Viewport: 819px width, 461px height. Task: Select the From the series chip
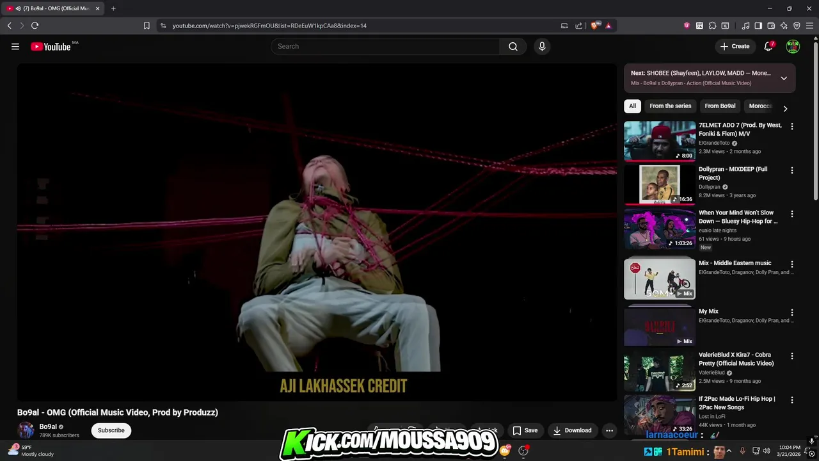pos(670,106)
